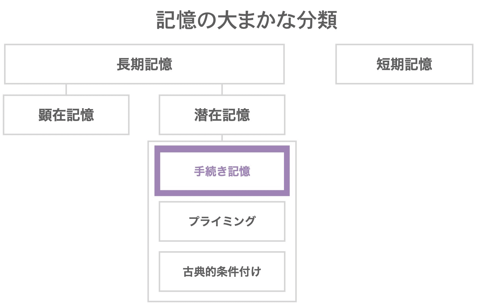Click the empty gap between プライミング and 古典的条件付け
Viewport: 477px width, 308px height.
point(222,246)
